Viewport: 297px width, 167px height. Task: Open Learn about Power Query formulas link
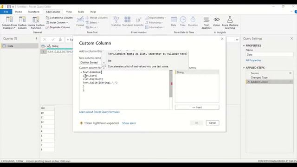(x=99, y=112)
